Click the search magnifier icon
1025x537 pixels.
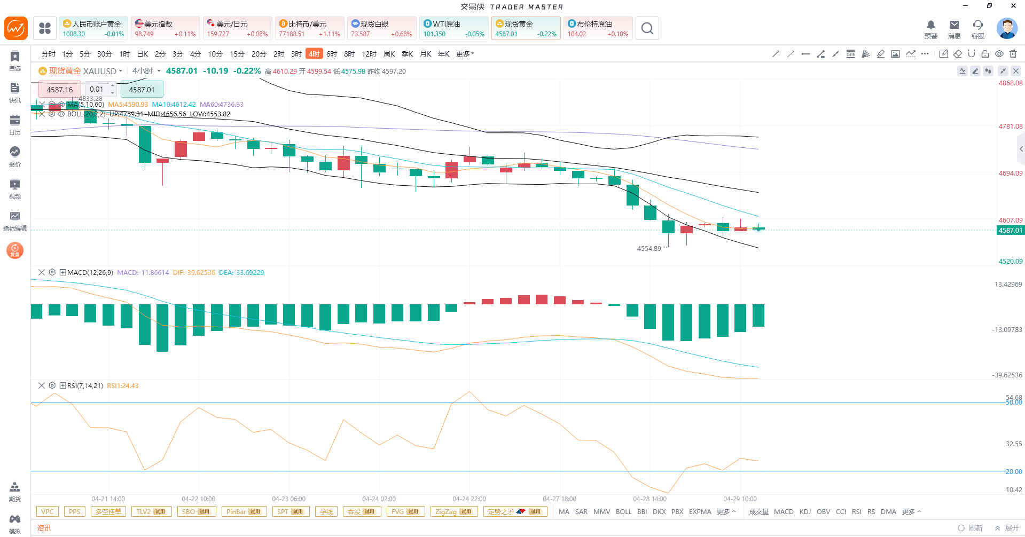point(647,28)
